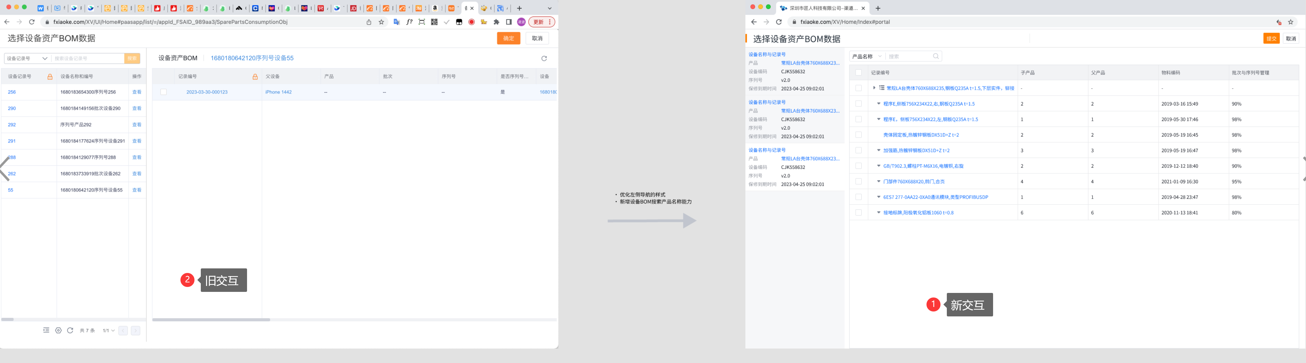Open the Google Translate icon in the address bar

tap(397, 22)
